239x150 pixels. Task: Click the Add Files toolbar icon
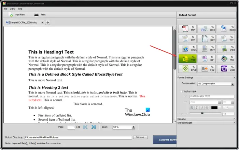point(11,15)
